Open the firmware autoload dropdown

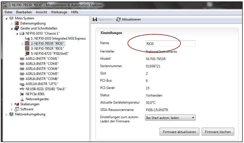(170, 118)
